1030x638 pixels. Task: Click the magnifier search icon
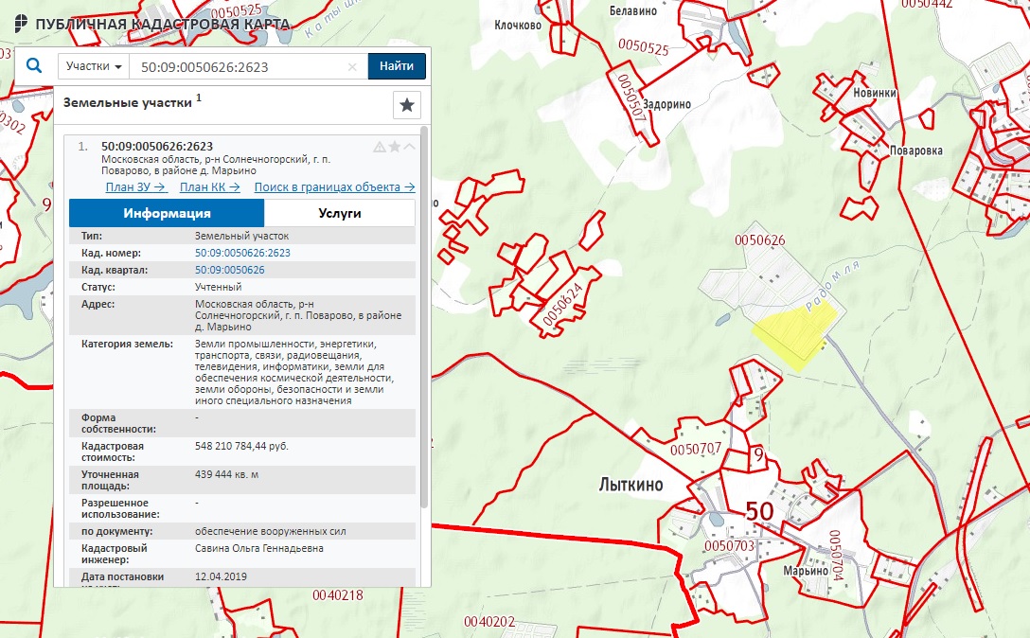(34, 66)
